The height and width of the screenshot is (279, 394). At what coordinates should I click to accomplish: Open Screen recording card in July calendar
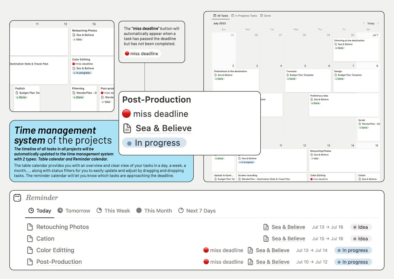pos(272,177)
